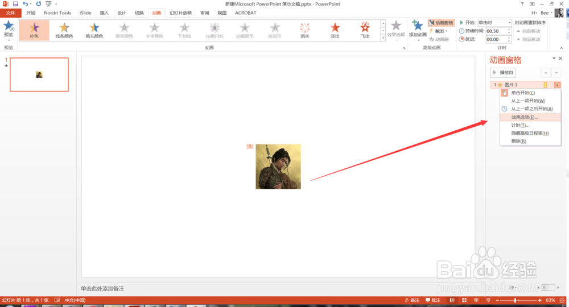Select the 飞出 exit animation
Screen dimensions: 569x307
pos(365,30)
